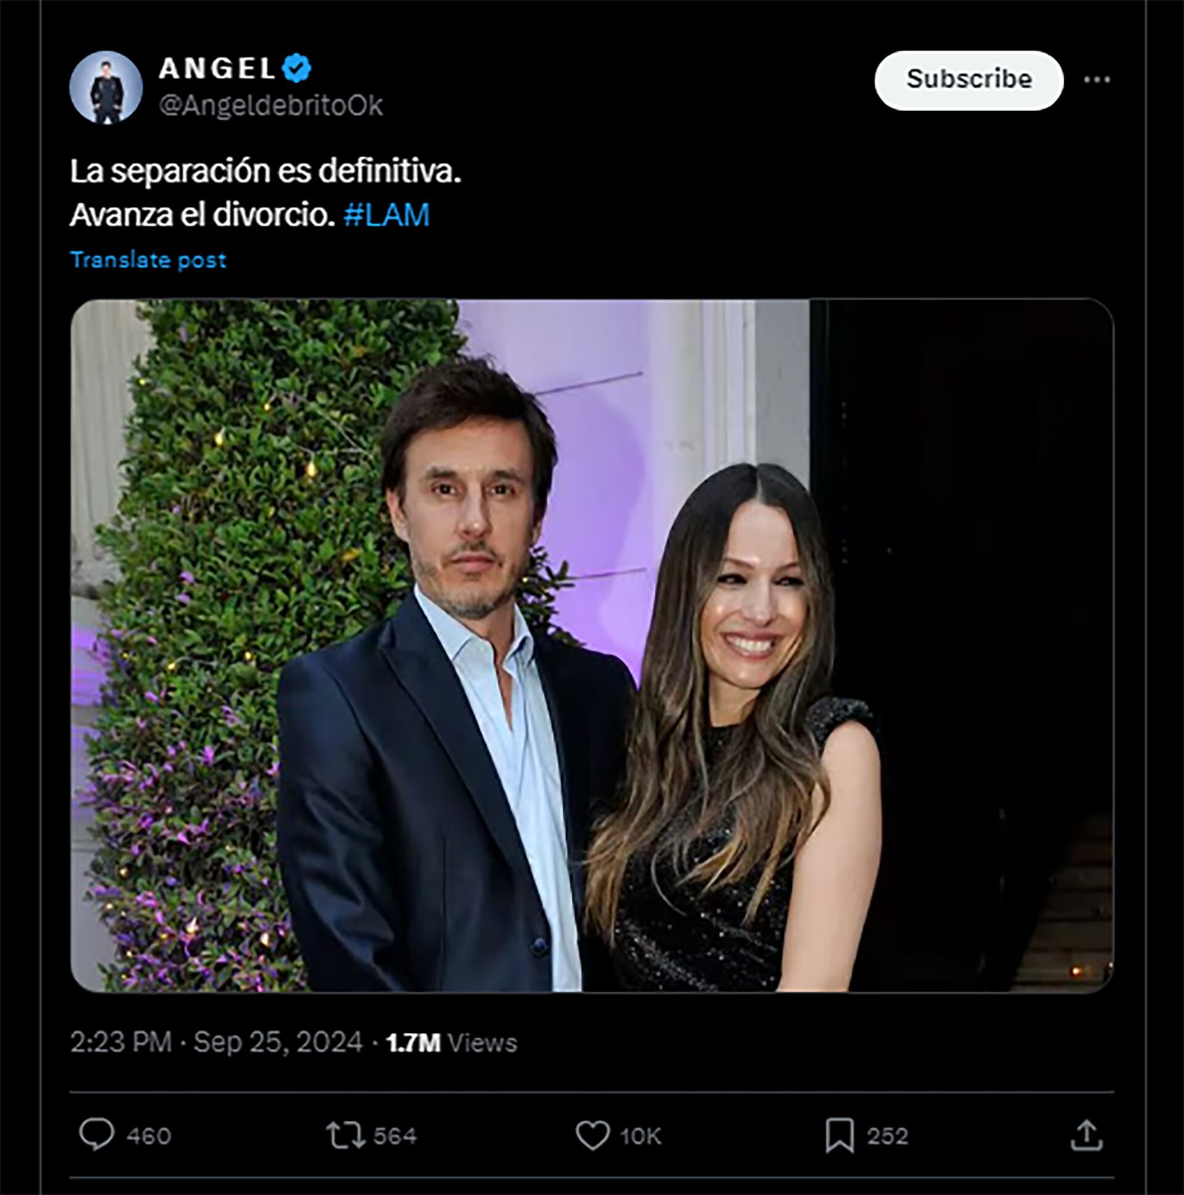Image resolution: width=1184 pixels, height=1195 pixels.
Task: Like the post with the heart icon
Action: (x=593, y=1135)
